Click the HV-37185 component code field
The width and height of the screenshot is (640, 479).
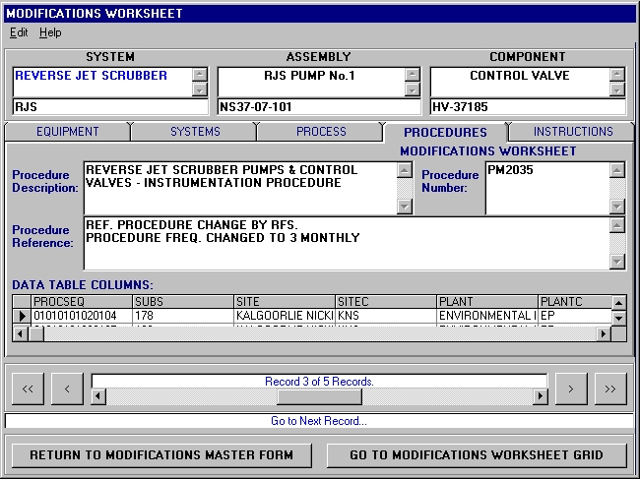[x=528, y=107]
